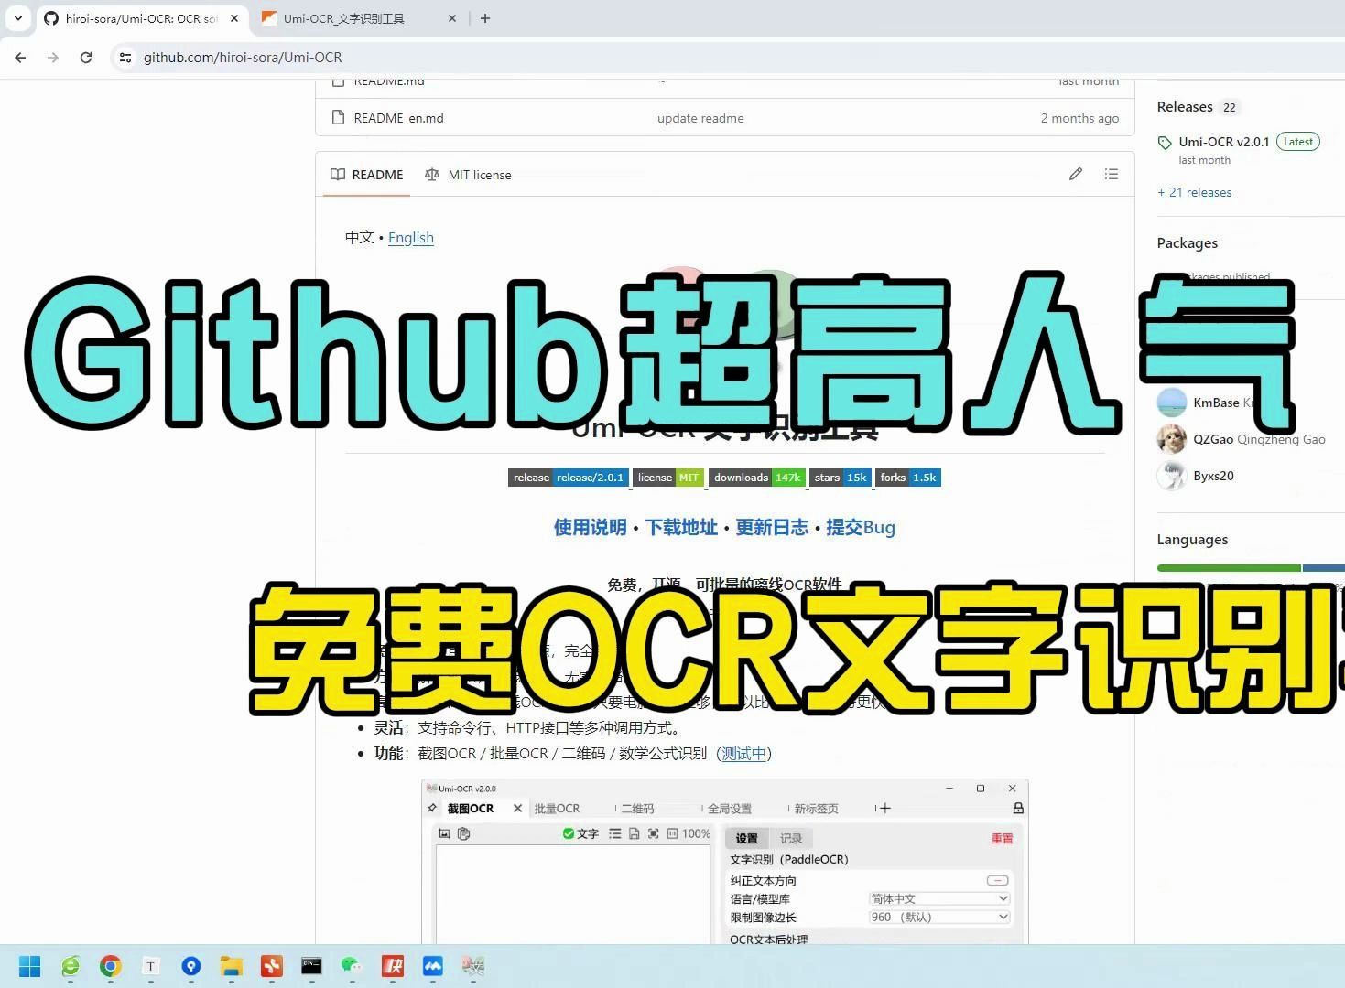Go back to the previous page

tap(20, 57)
